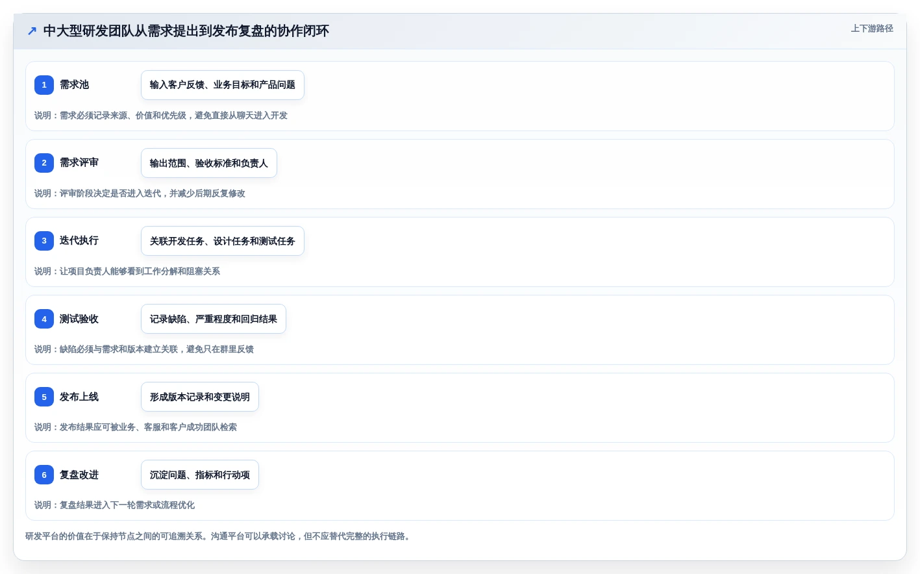Select step number 2 badge for 需求评审
920x574 pixels.
[x=44, y=163]
